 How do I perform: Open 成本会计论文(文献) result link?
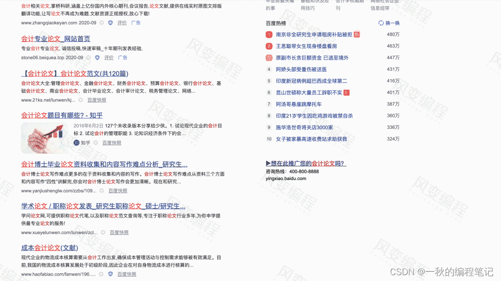click(49, 248)
